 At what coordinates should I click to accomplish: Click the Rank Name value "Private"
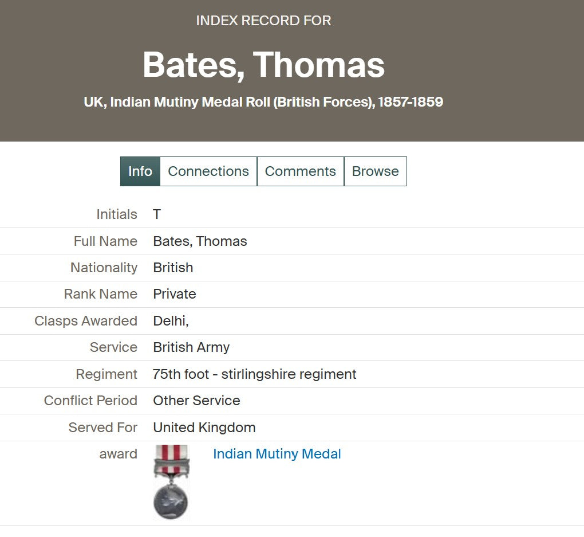coord(174,294)
